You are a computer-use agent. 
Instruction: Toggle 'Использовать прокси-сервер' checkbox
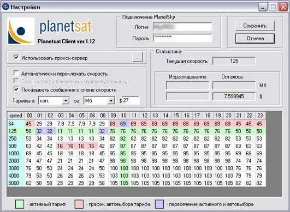[x=16, y=57]
